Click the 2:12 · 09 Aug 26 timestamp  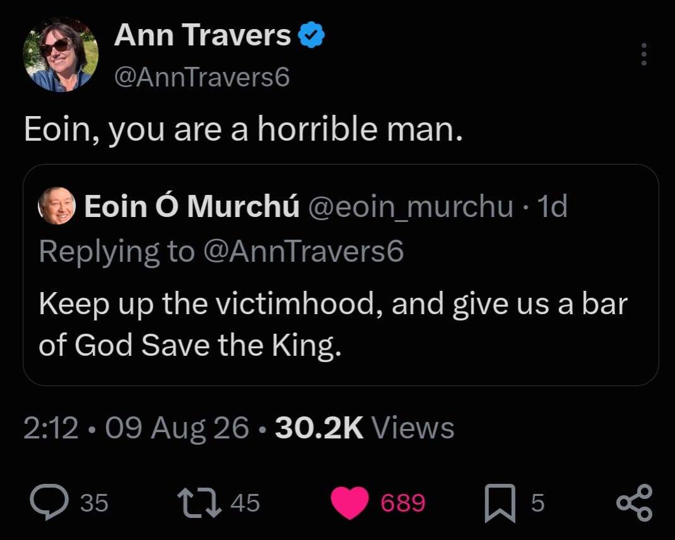[x=136, y=428]
